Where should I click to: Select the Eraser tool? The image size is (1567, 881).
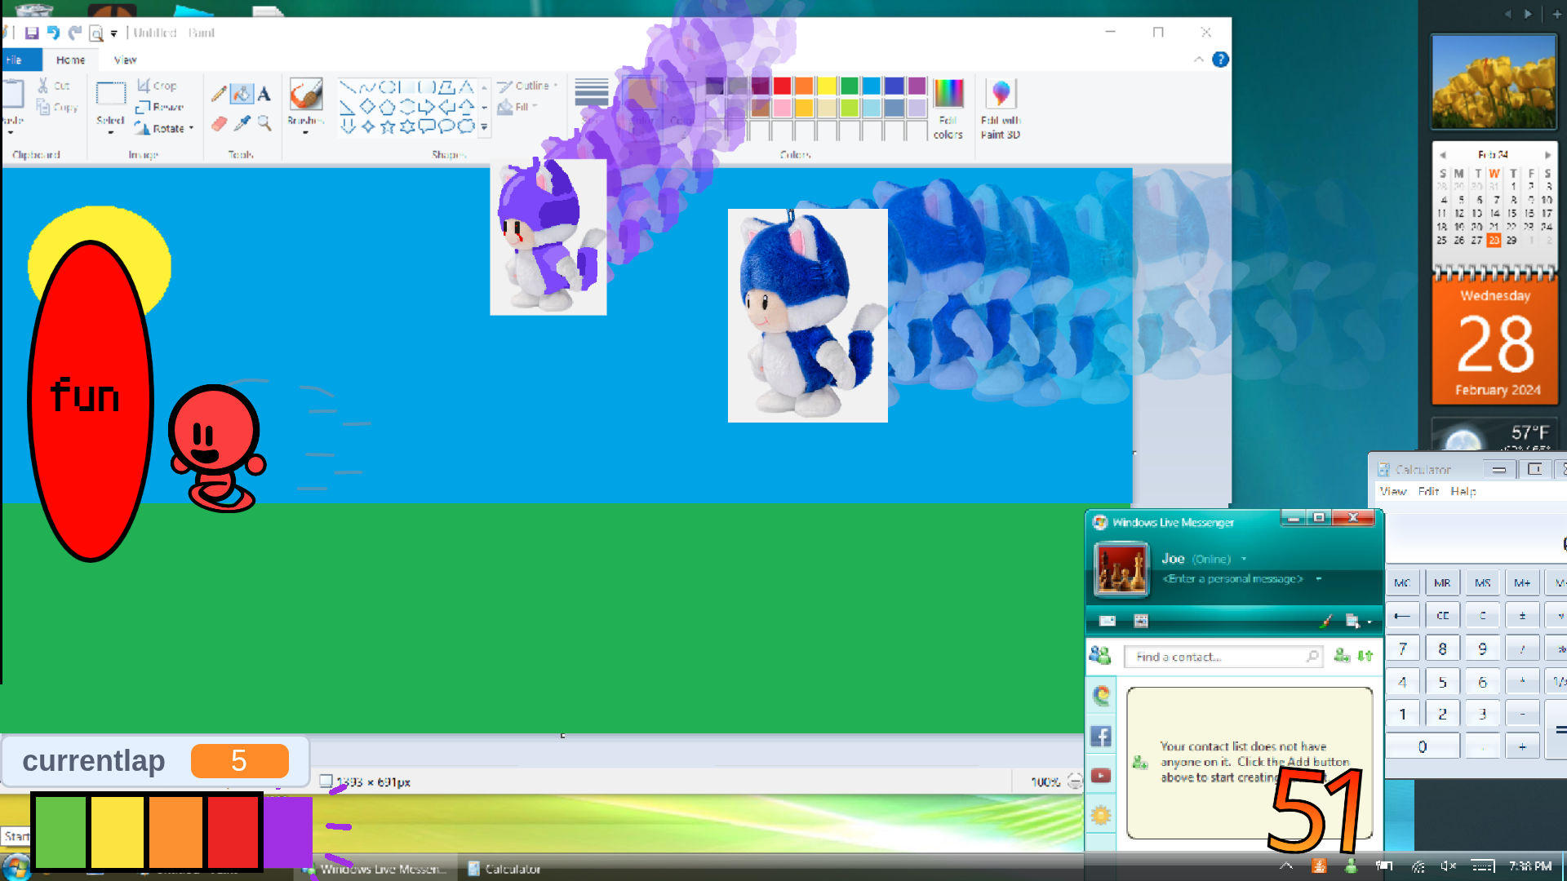pyautogui.click(x=219, y=124)
